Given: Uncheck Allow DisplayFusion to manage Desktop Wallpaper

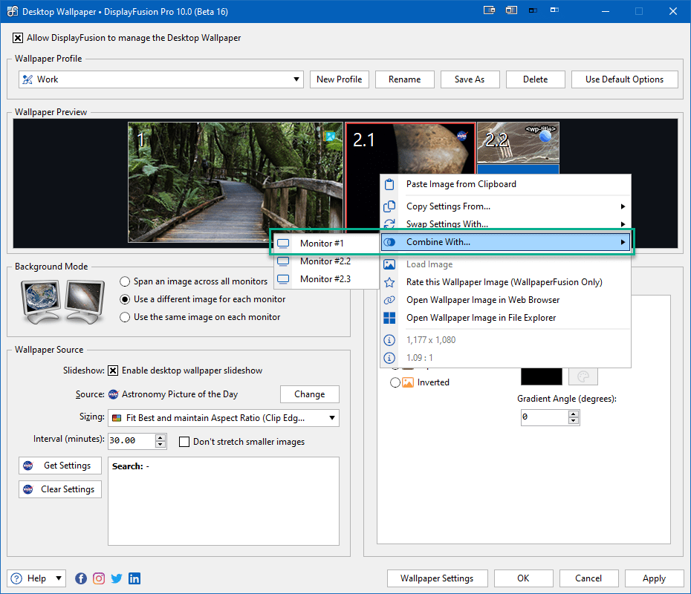Looking at the screenshot, I should point(18,38).
